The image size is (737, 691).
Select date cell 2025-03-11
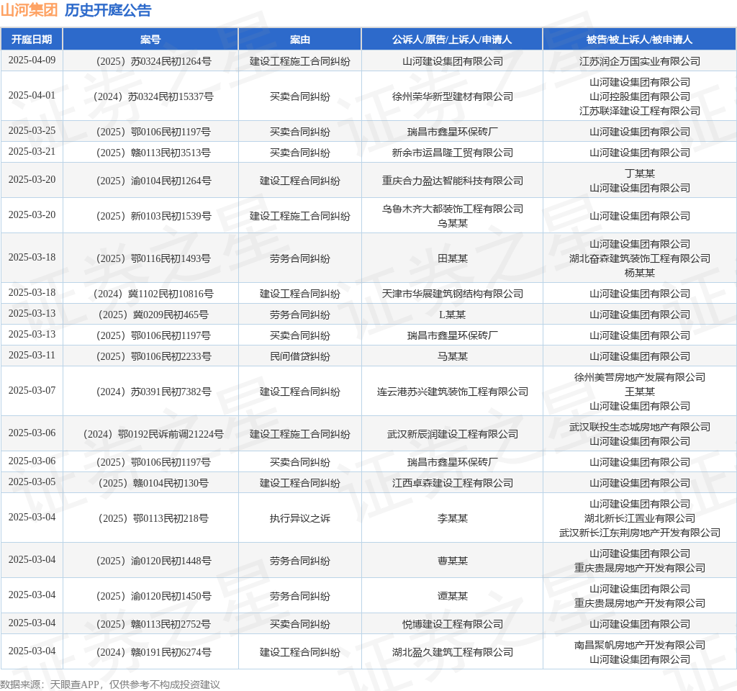(32, 356)
